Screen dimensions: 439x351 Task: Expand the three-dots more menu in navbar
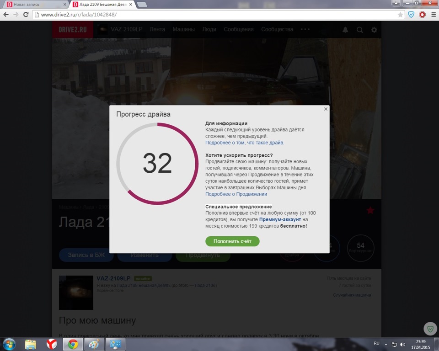(x=305, y=29)
